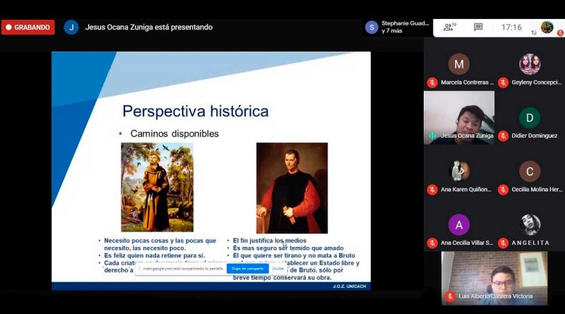Screen dimensions: 565x314
Task: Click muted mic icon of Ana Cecilia Villar
Action: point(432,243)
